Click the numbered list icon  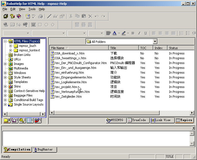182,33
